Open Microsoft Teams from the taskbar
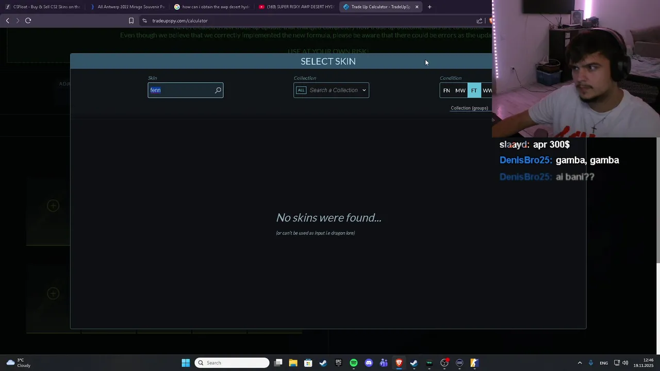This screenshot has height=371, width=660. [x=384, y=363]
